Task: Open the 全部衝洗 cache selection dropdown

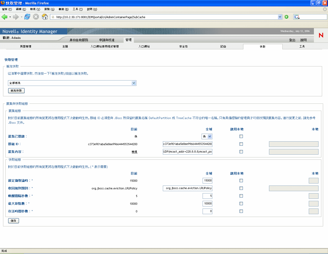Action: [134, 83]
